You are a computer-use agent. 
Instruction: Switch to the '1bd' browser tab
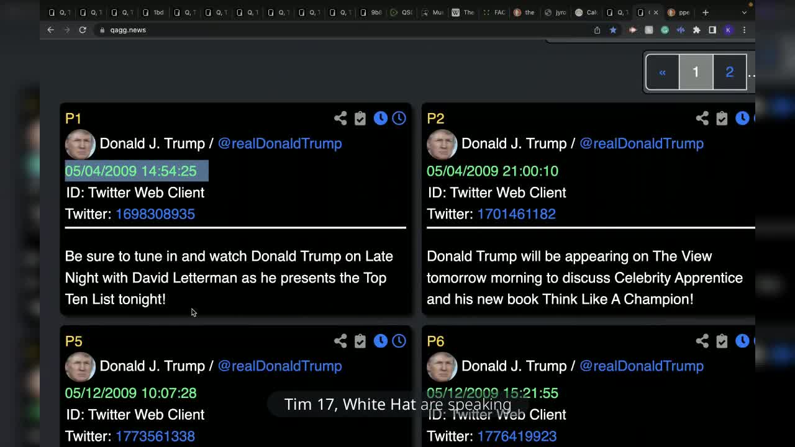click(153, 12)
